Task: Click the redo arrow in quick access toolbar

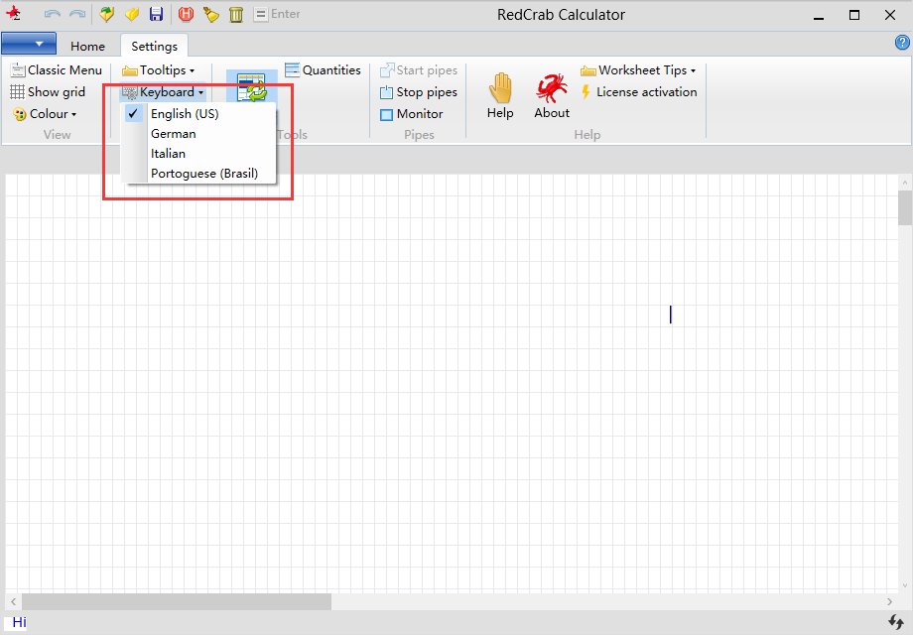Action: click(77, 14)
